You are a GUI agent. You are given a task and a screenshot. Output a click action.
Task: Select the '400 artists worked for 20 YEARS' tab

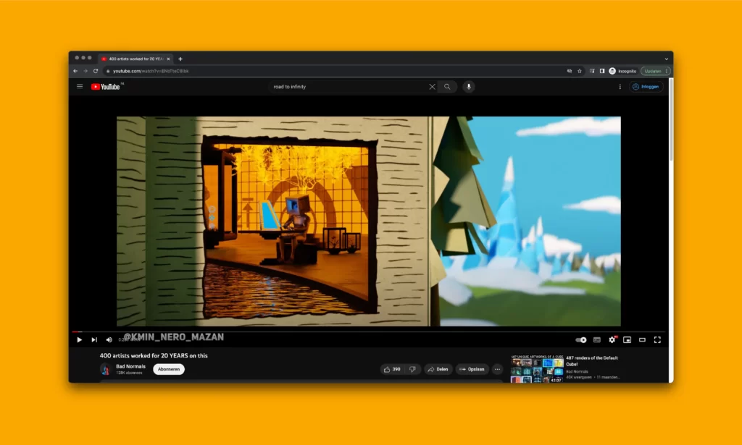136,59
